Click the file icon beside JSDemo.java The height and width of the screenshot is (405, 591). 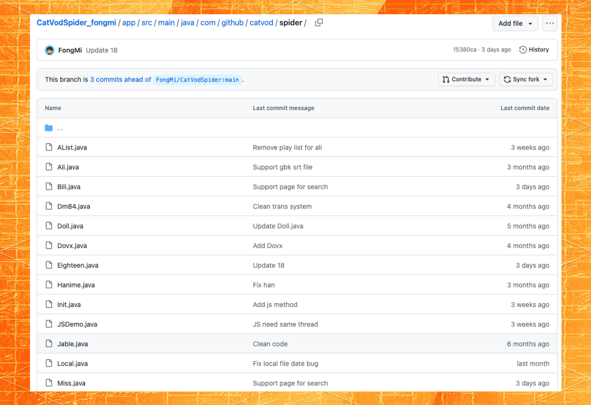coord(49,324)
